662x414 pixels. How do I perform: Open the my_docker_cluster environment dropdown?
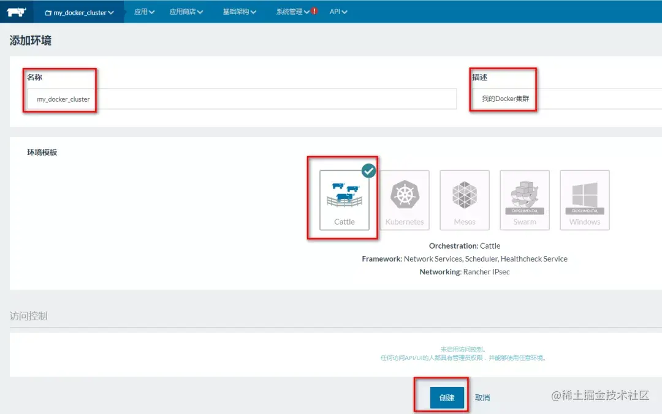[79, 13]
